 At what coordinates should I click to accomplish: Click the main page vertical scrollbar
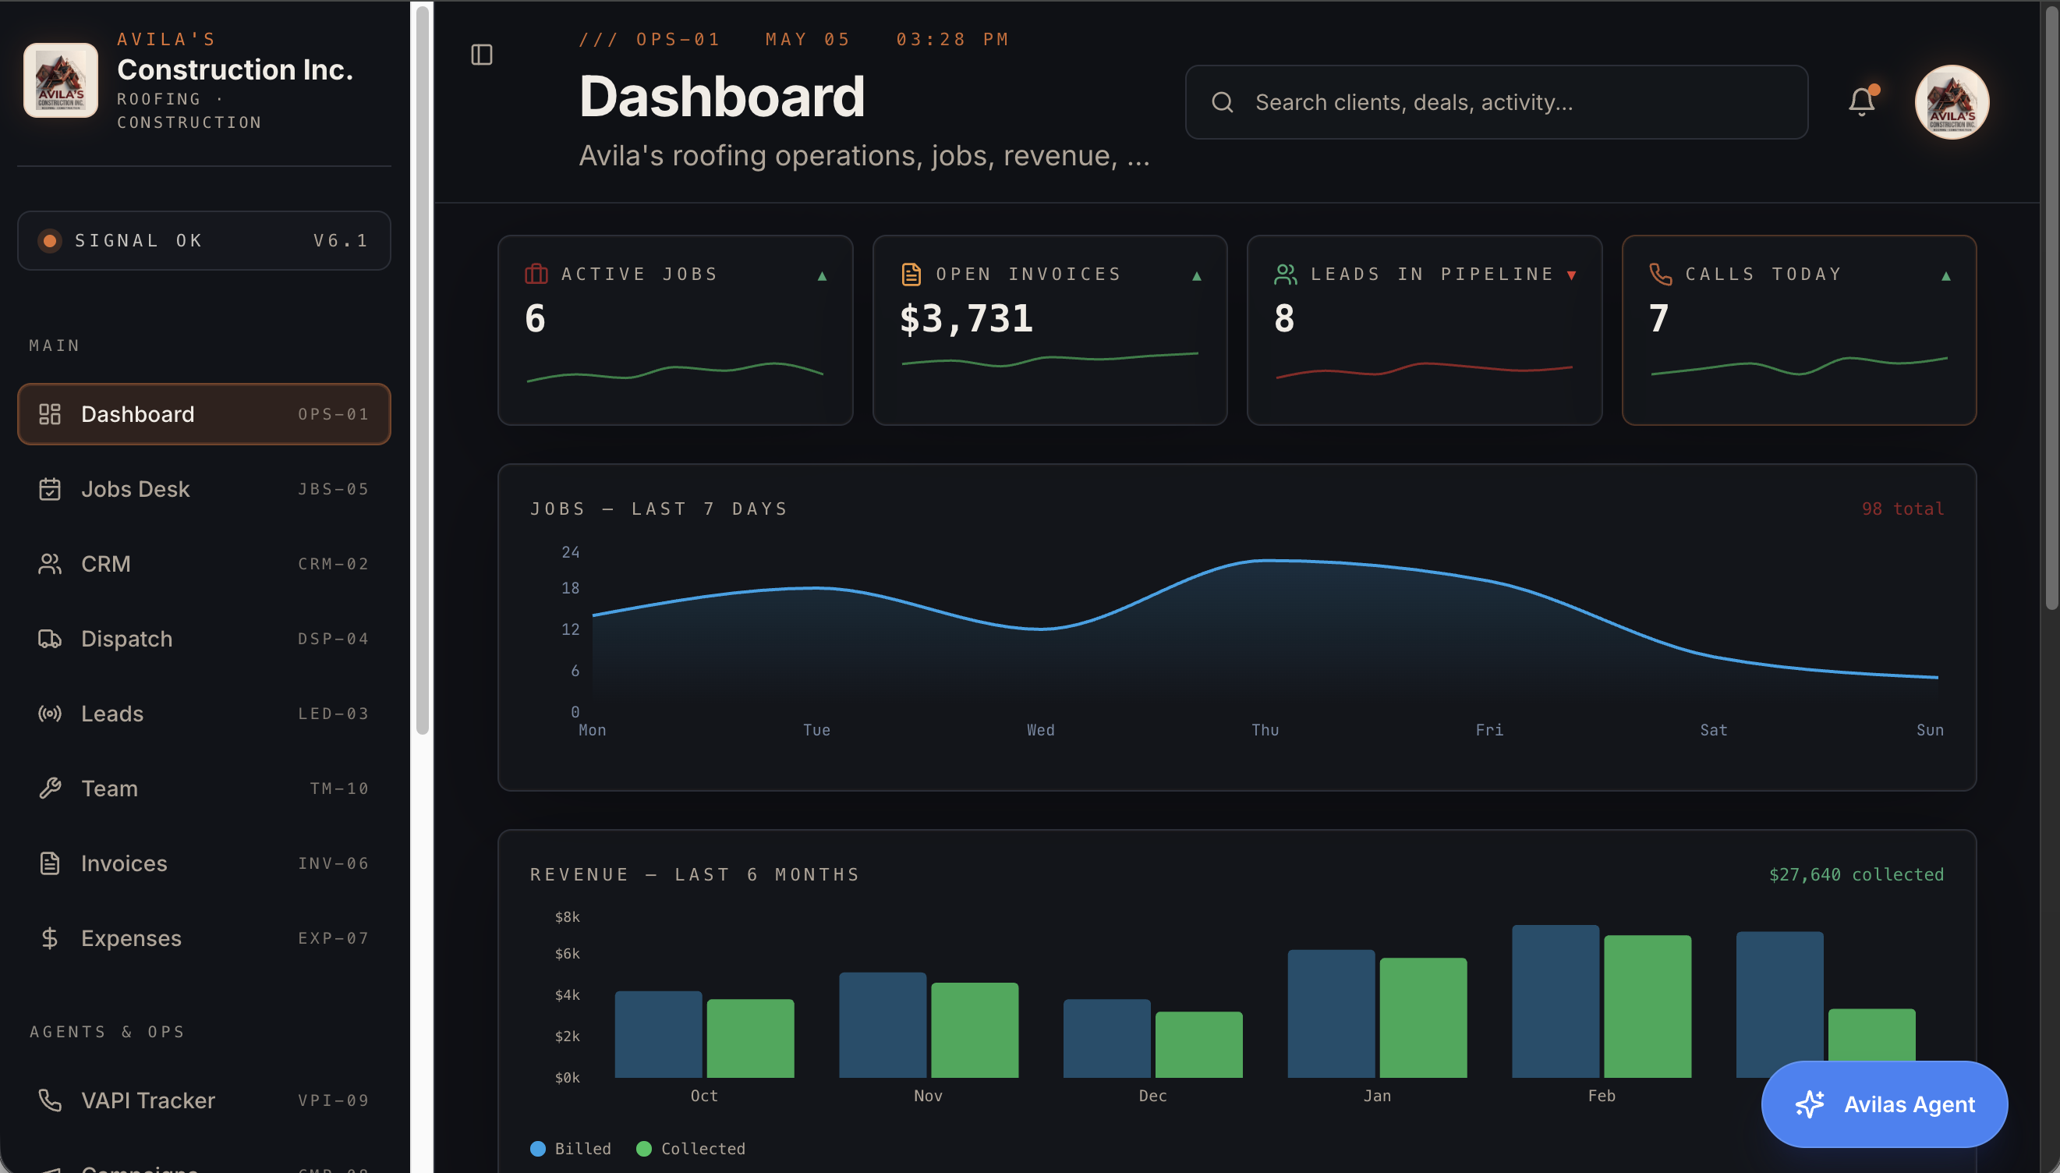pos(2052,307)
